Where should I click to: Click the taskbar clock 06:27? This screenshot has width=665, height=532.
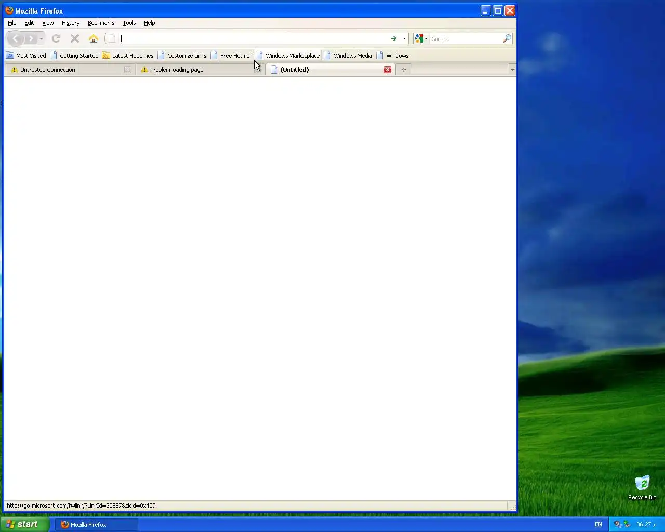[x=646, y=525]
